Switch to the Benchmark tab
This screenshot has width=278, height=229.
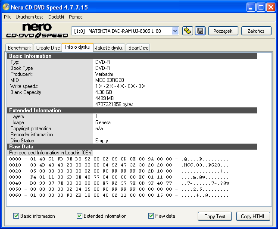click(x=19, y=48)
